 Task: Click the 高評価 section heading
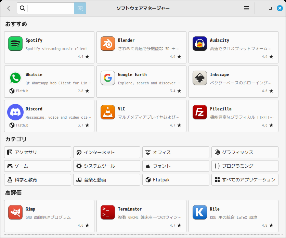tap(13, 193)
